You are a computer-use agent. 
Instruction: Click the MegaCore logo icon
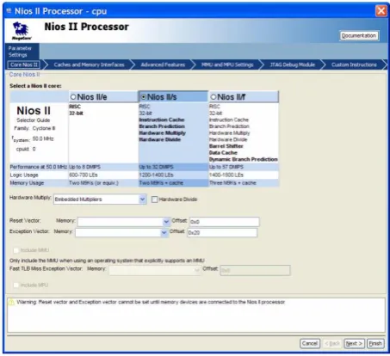pos(22,31)
